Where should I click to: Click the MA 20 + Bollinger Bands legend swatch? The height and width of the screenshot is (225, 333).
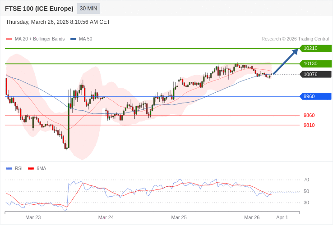tap(9, 39)
